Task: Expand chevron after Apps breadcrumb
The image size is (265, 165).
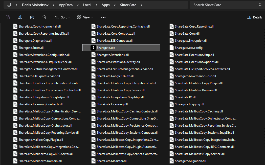Action: click(x=115, y=5)
